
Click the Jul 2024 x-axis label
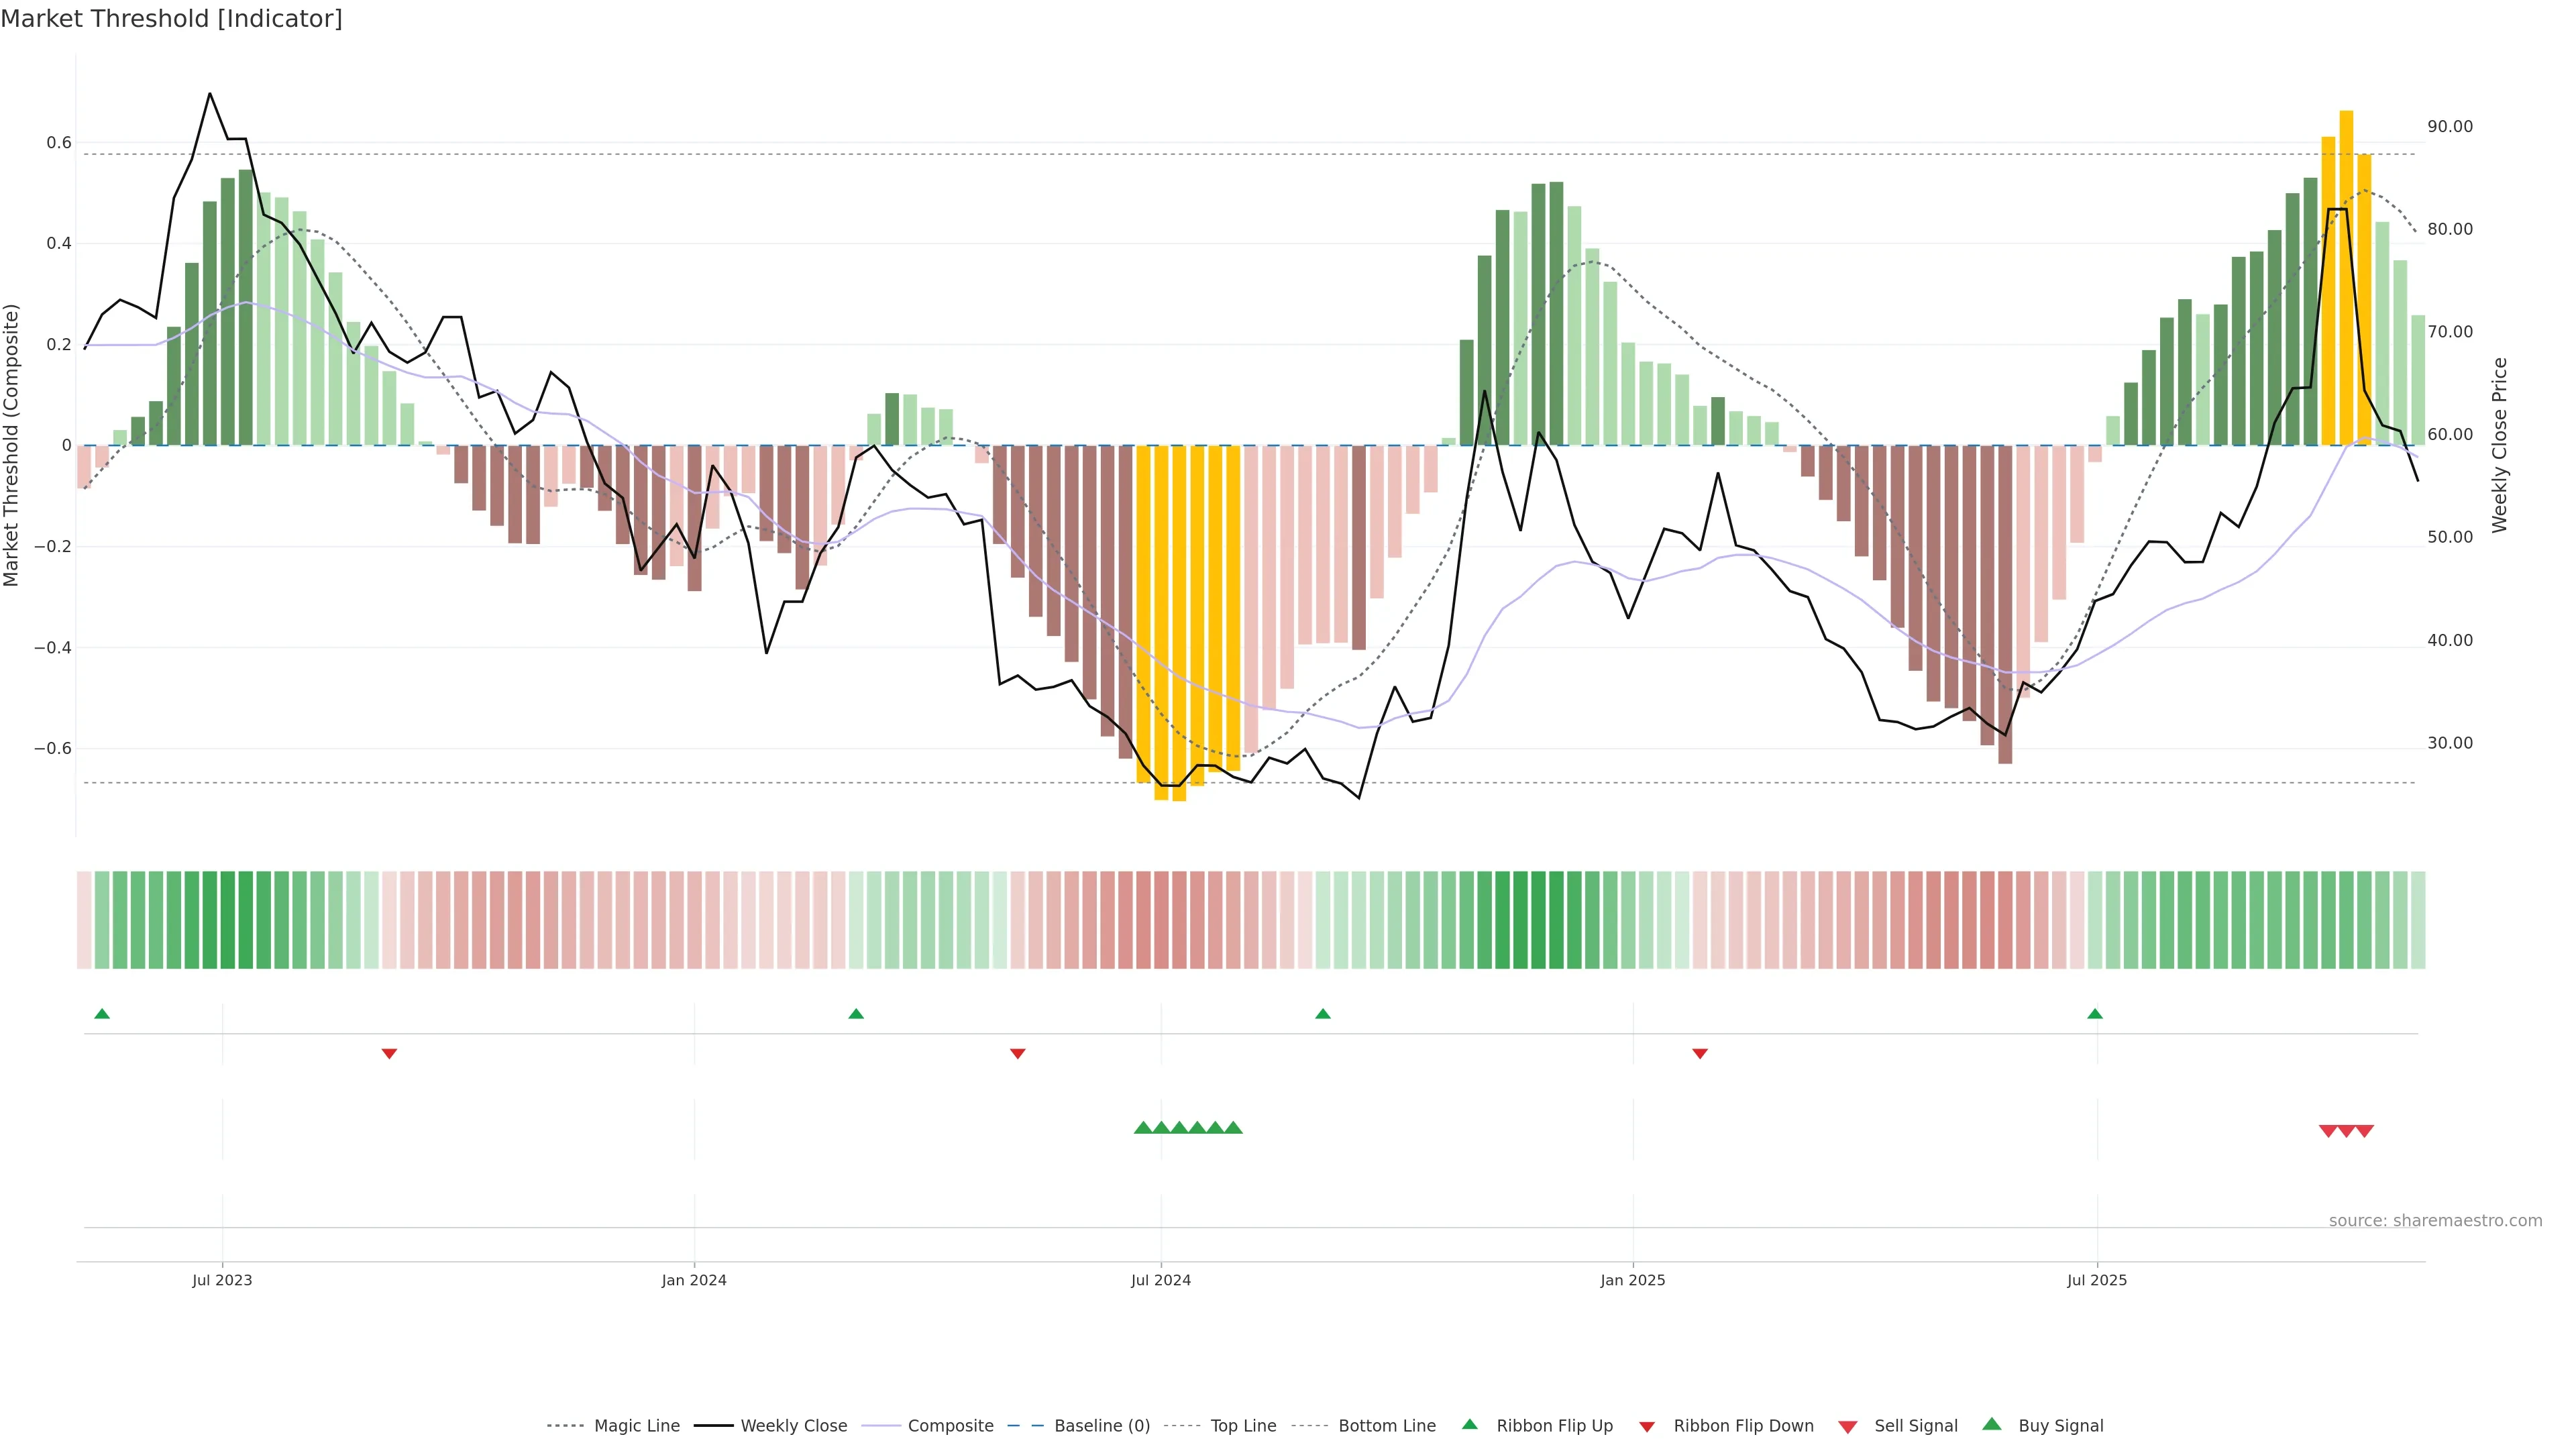click(1161, 1280)
